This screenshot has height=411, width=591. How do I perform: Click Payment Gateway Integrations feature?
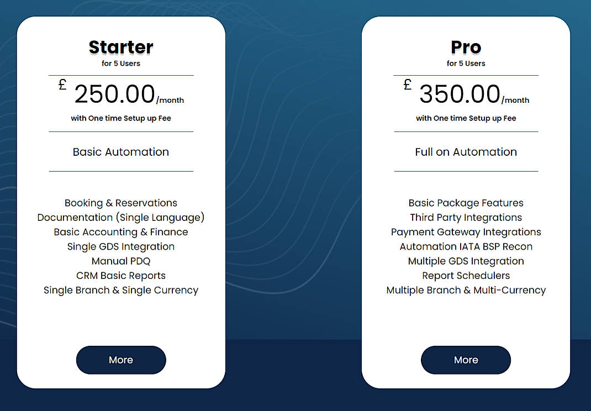point(466,232)
